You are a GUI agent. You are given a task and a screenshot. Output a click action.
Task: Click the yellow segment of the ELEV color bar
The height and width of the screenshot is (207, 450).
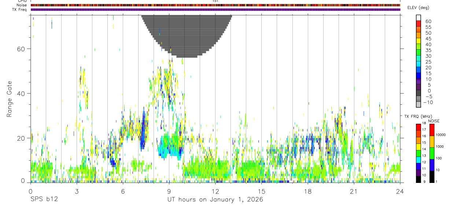[418, 41]
